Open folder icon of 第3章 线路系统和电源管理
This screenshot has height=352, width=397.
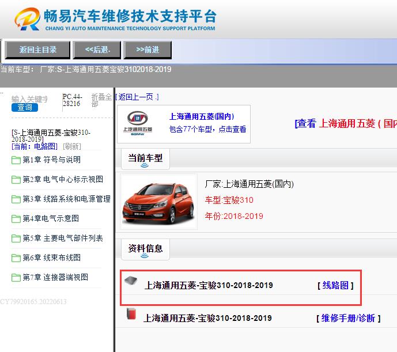(x=16, y=199)
